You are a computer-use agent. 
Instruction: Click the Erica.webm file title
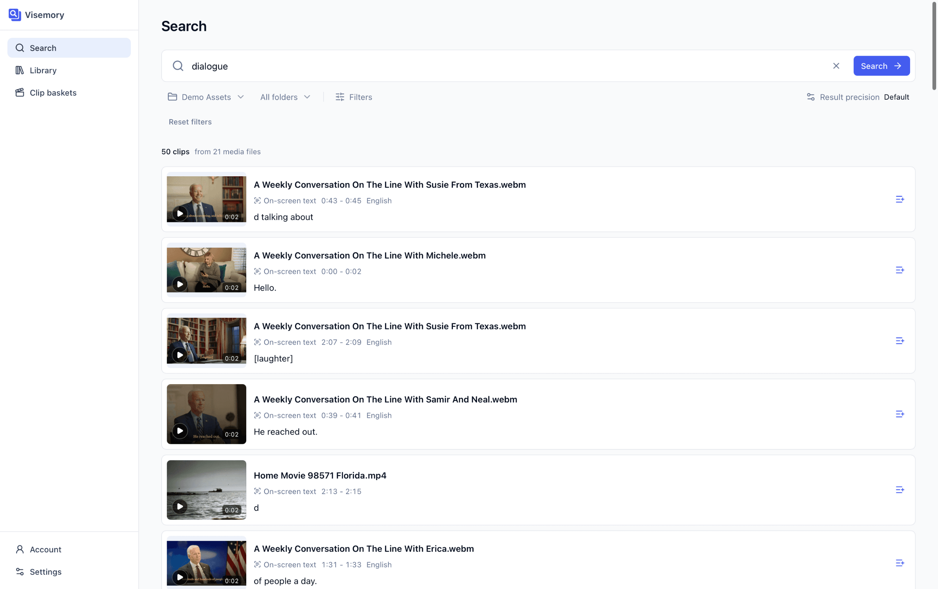coord(364,549)
